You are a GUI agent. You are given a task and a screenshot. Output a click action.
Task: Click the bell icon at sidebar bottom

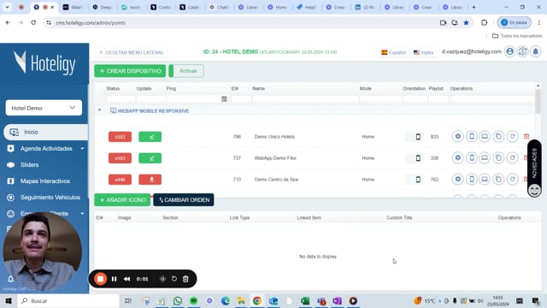[x=10, y=279]
